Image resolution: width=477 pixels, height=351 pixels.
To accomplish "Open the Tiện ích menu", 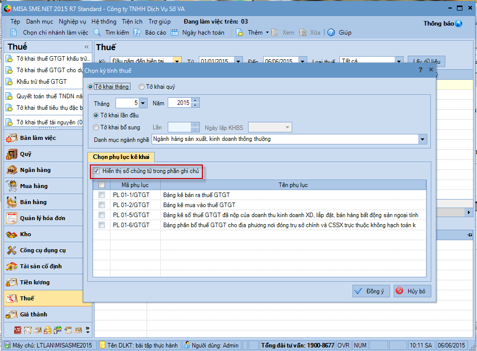I will 132,22.
